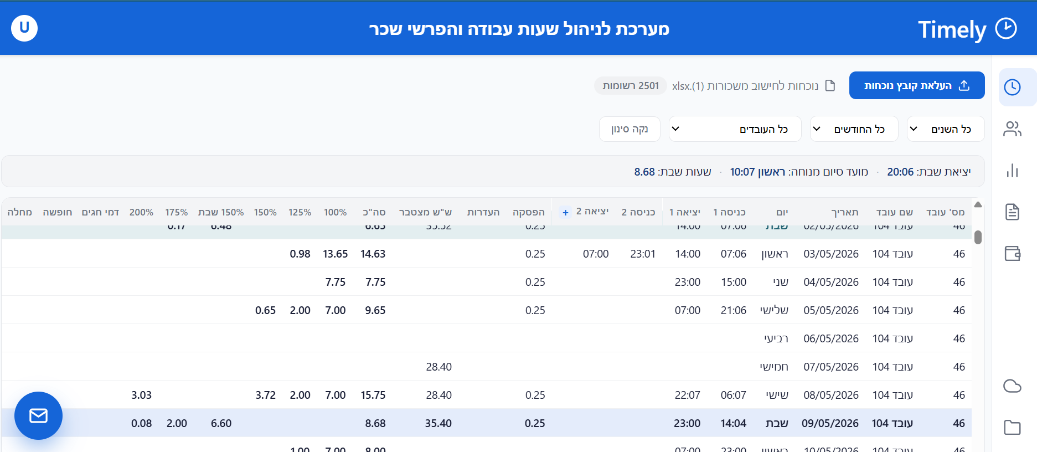
Task: Click the 3.72 value in the 150% column
Action: click(266, 395)
